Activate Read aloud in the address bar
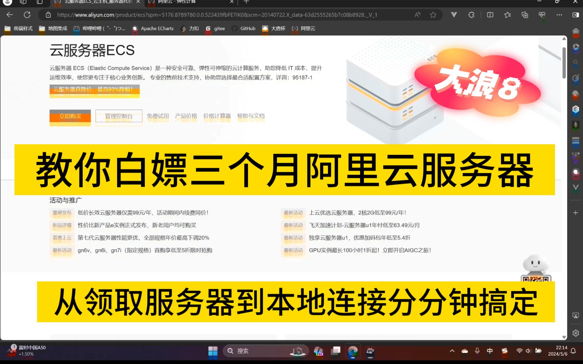 click(x=417, y=14)
